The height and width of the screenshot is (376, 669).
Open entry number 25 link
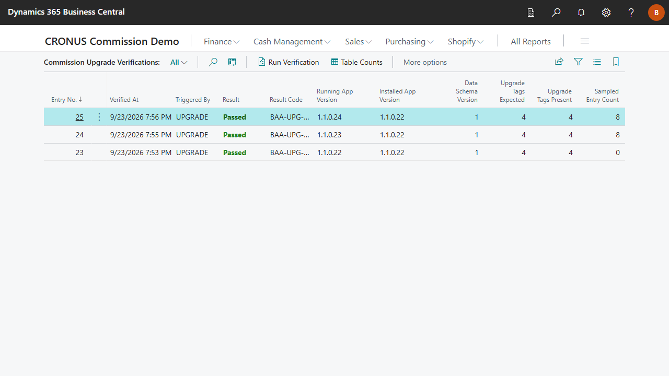click(x=79, y=117)
